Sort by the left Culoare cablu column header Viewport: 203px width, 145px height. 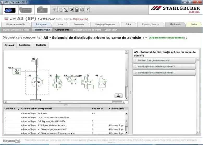pyautogui.click(x=29, y=109)
